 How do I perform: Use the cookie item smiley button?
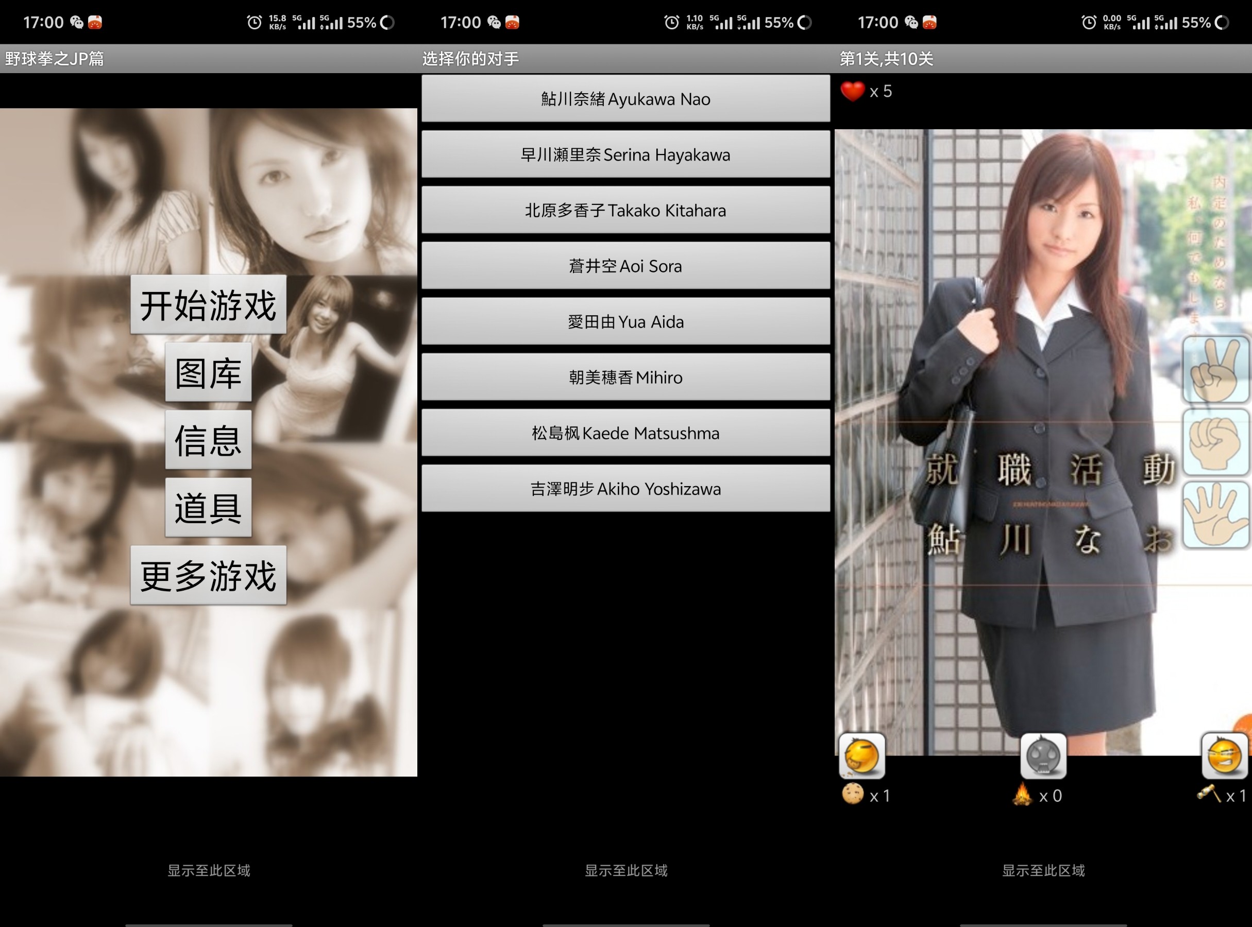(x=862, y=756)
